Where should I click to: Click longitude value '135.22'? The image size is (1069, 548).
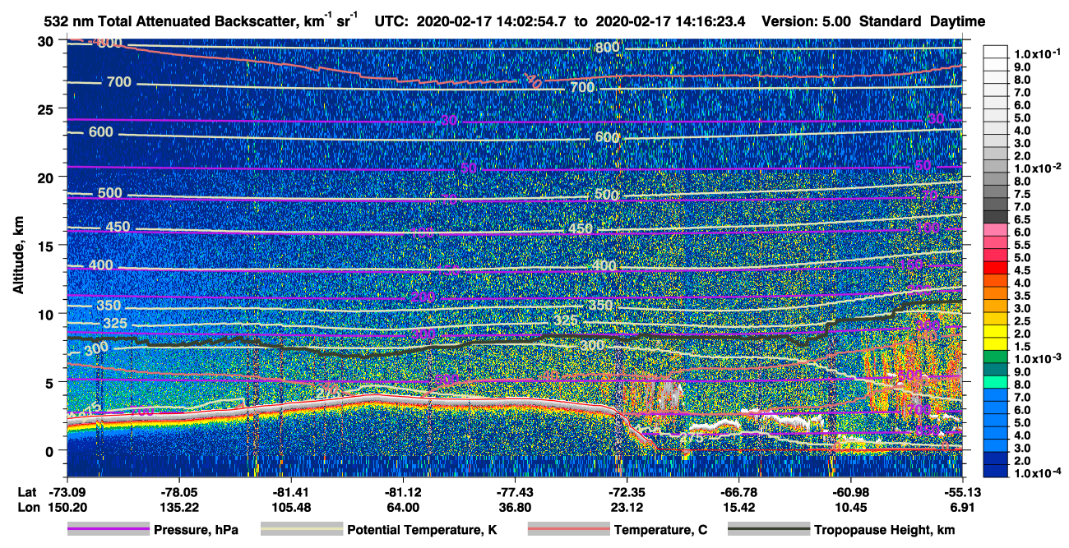(x=178, y=507)
